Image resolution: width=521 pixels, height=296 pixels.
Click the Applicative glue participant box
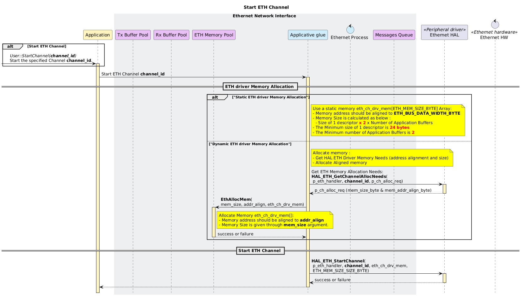point(308,35)
